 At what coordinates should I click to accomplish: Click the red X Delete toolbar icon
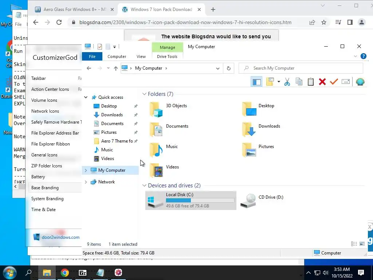coord(322,82)
